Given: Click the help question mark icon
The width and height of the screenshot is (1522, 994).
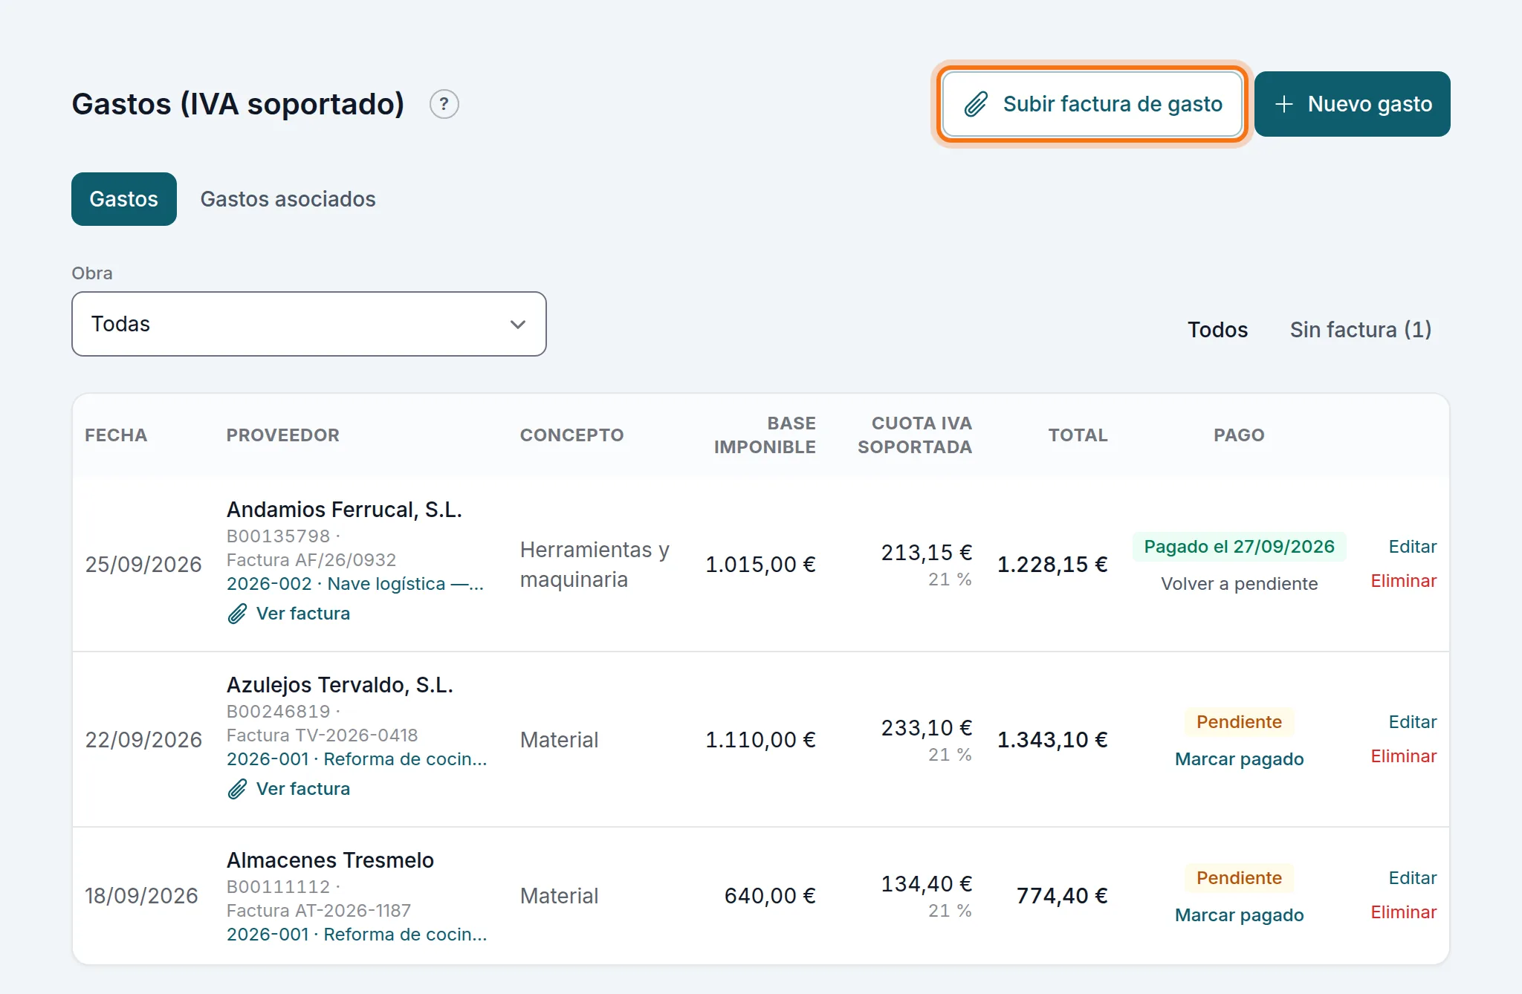Looking at the screenshot, I should (444, 104).
